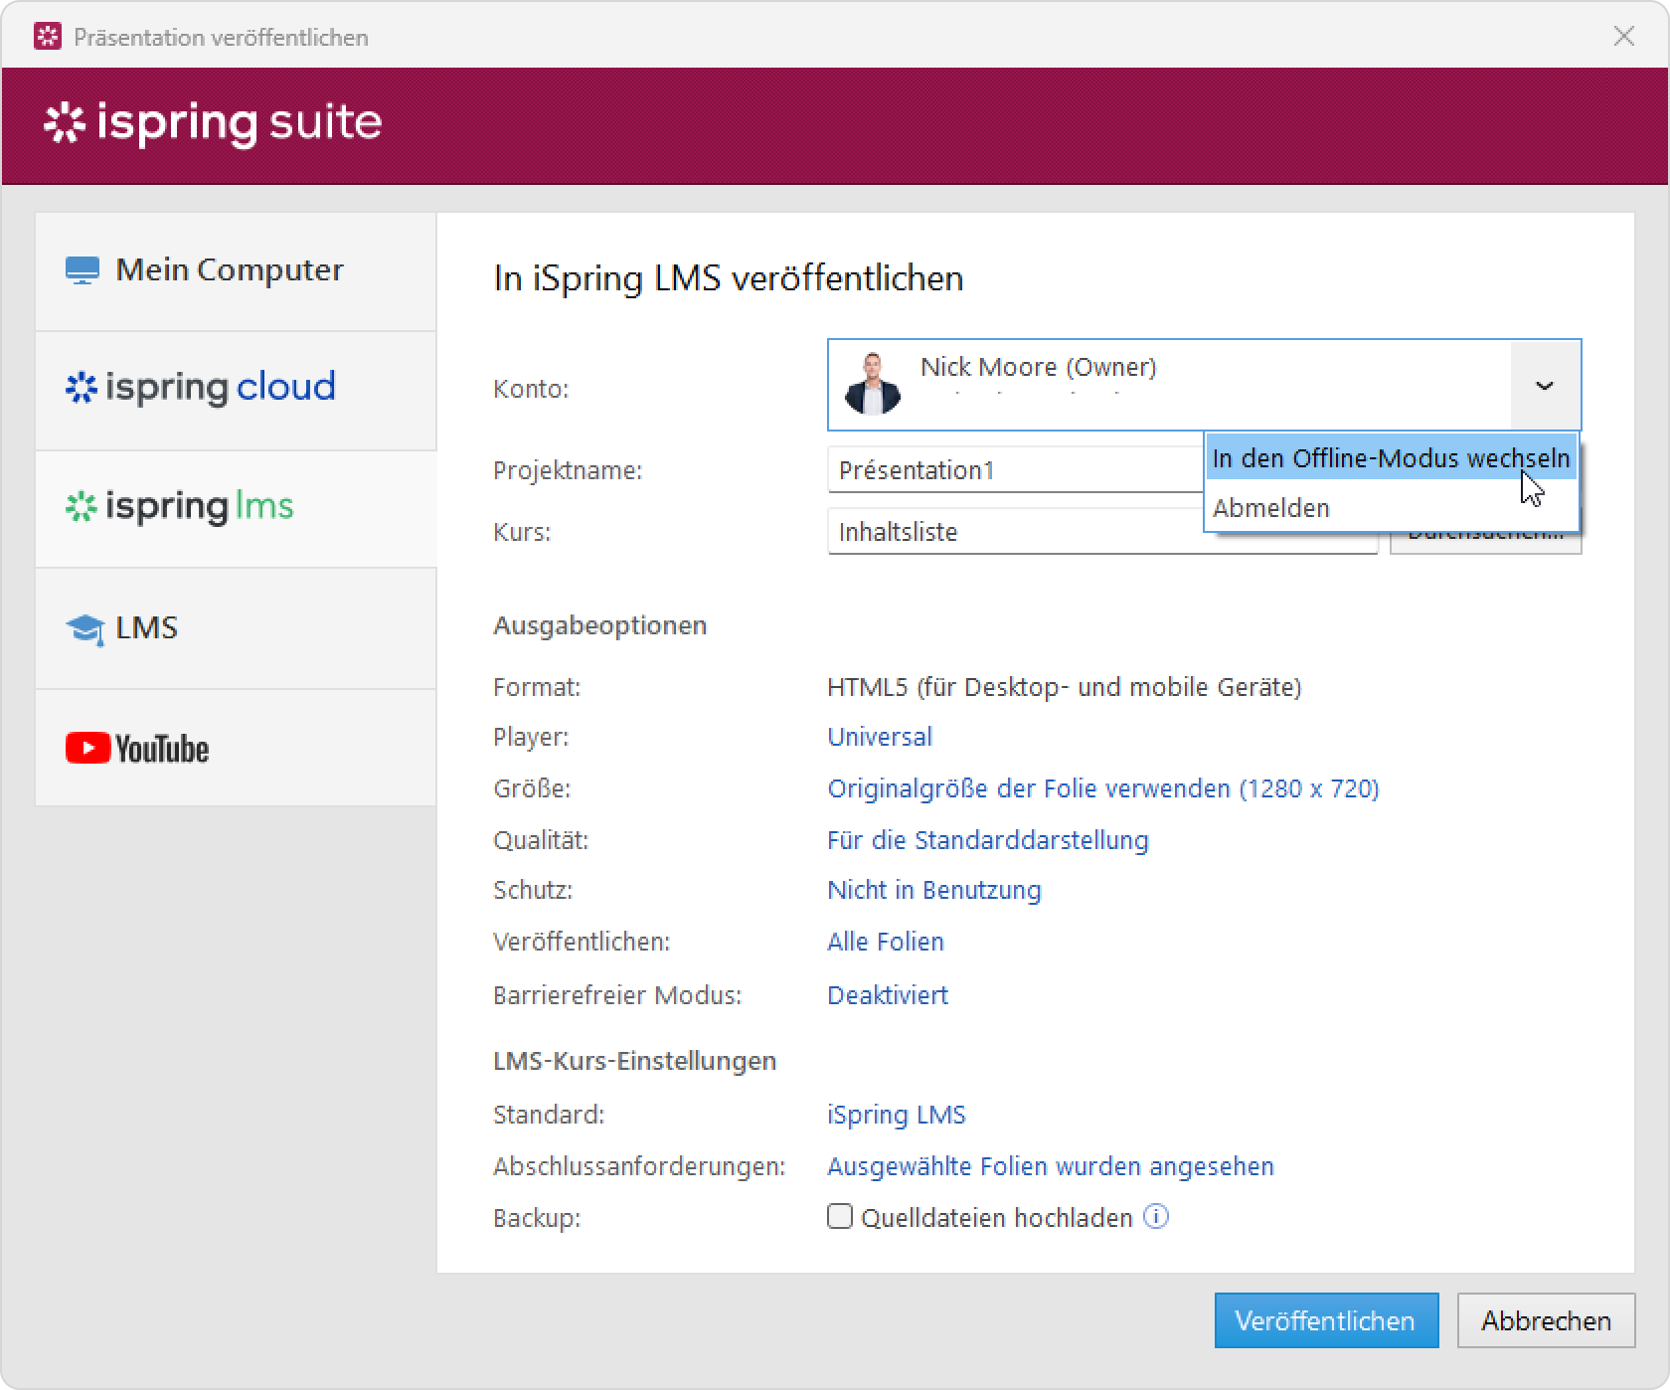The width and height of the screenshot is (1670, 1390).
Task: Choose Abmelden from the account menu
Action: 1391,507
